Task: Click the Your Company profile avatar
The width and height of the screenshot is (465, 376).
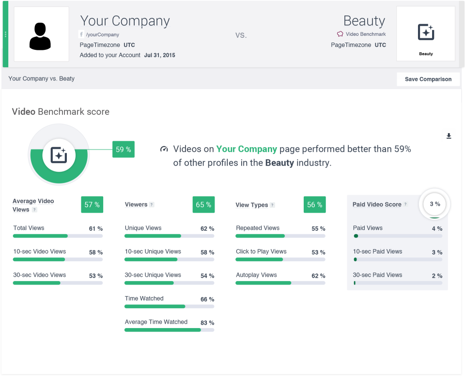Action: coord(41,34)
